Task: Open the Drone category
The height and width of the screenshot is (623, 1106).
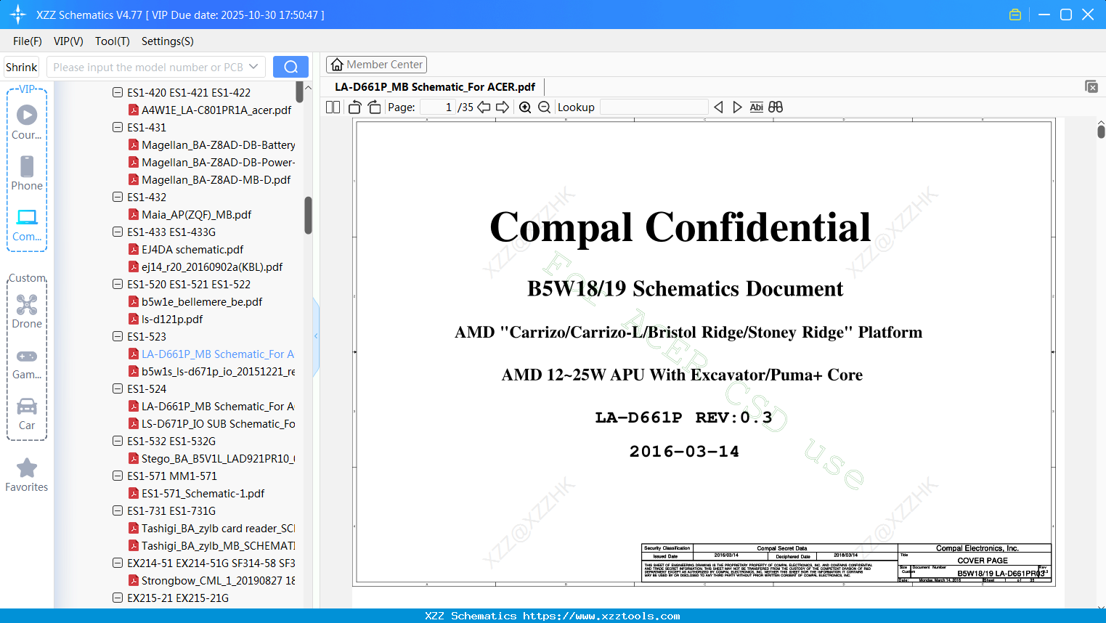Action: 27,311
